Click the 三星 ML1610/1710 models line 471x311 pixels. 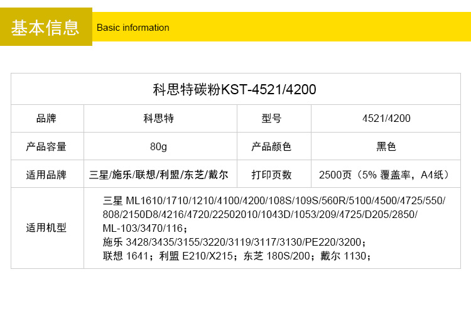click(274, 200)
